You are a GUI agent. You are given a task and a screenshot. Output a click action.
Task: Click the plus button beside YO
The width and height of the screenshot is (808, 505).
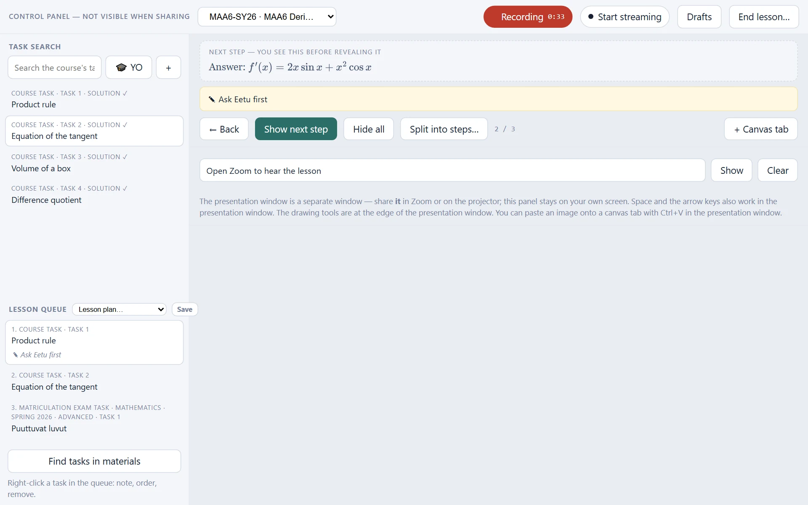tap(168, 67)
